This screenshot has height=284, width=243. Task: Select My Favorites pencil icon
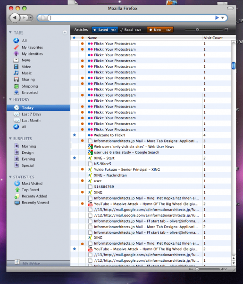point(16,47)
